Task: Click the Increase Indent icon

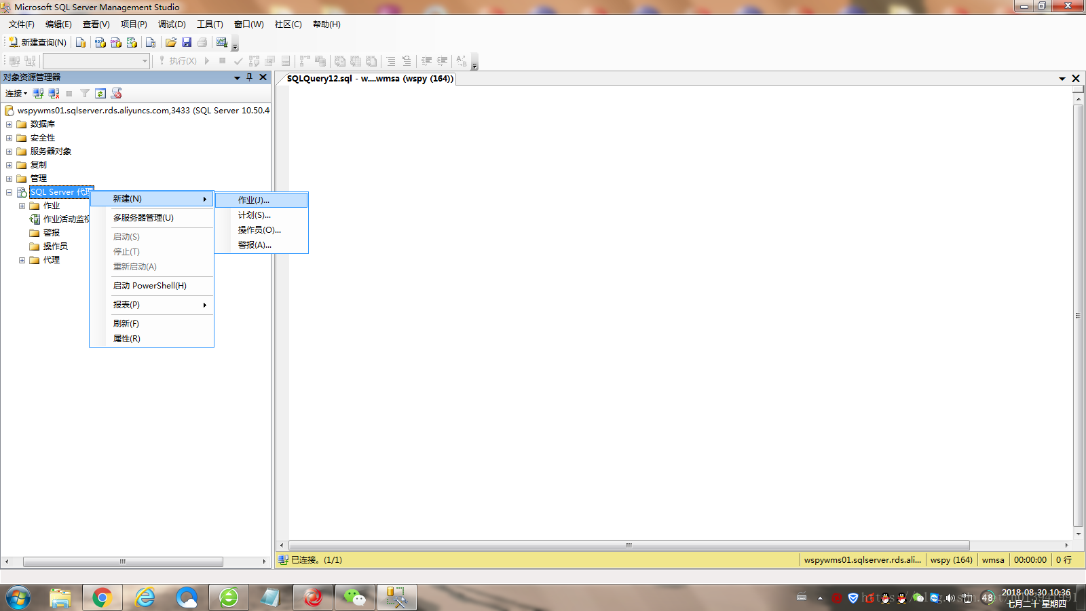Action: (x=442, y=61)
